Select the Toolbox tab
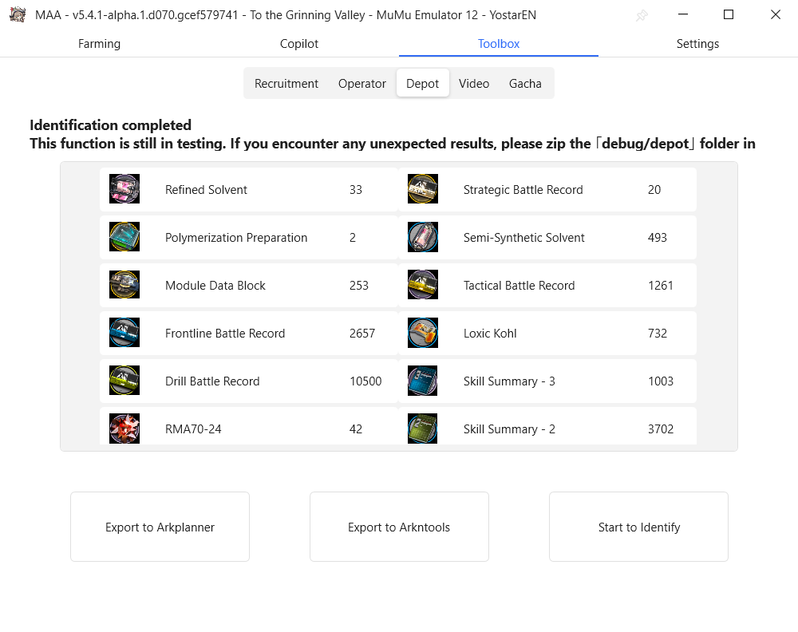798x632 pixels. [x=498, y=44]
